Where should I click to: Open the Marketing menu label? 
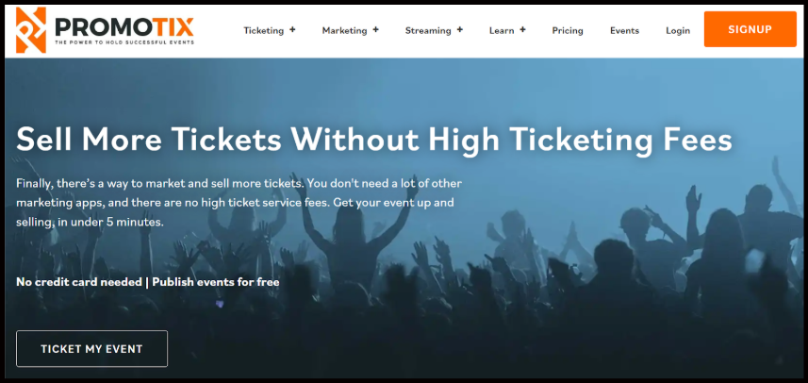click(x=344, y=30)
